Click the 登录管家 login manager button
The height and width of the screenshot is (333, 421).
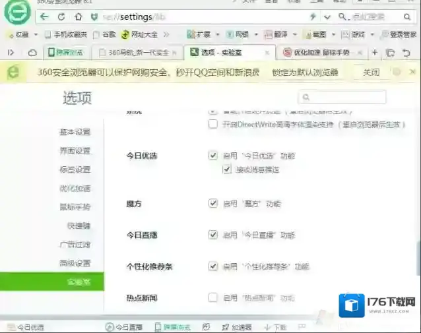click(399, 34)
